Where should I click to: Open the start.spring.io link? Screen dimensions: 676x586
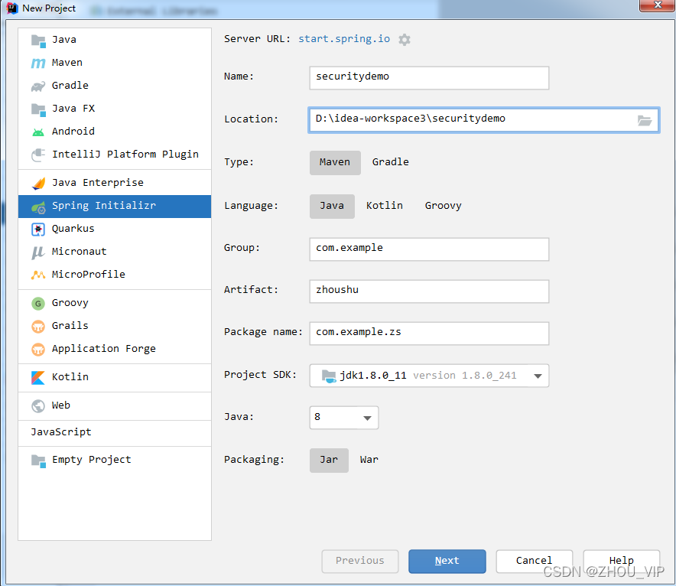click(x=344, y=39)
